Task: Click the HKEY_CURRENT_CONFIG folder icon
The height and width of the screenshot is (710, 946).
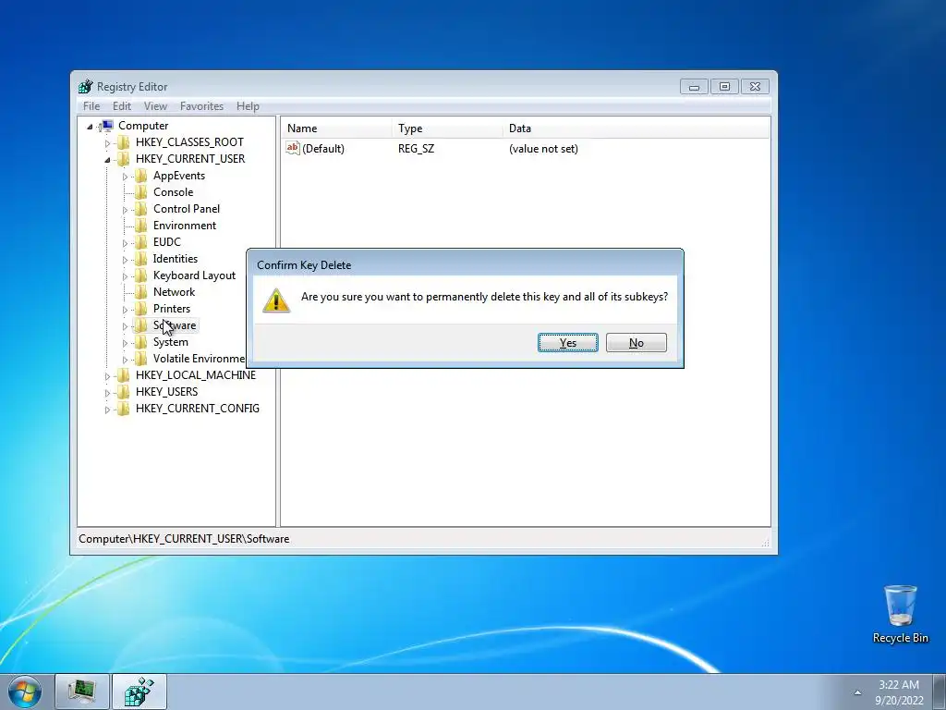Action: 123,408
